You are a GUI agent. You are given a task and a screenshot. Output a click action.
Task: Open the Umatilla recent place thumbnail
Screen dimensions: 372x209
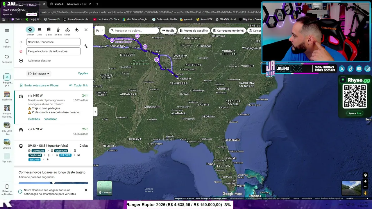[7, 144]
